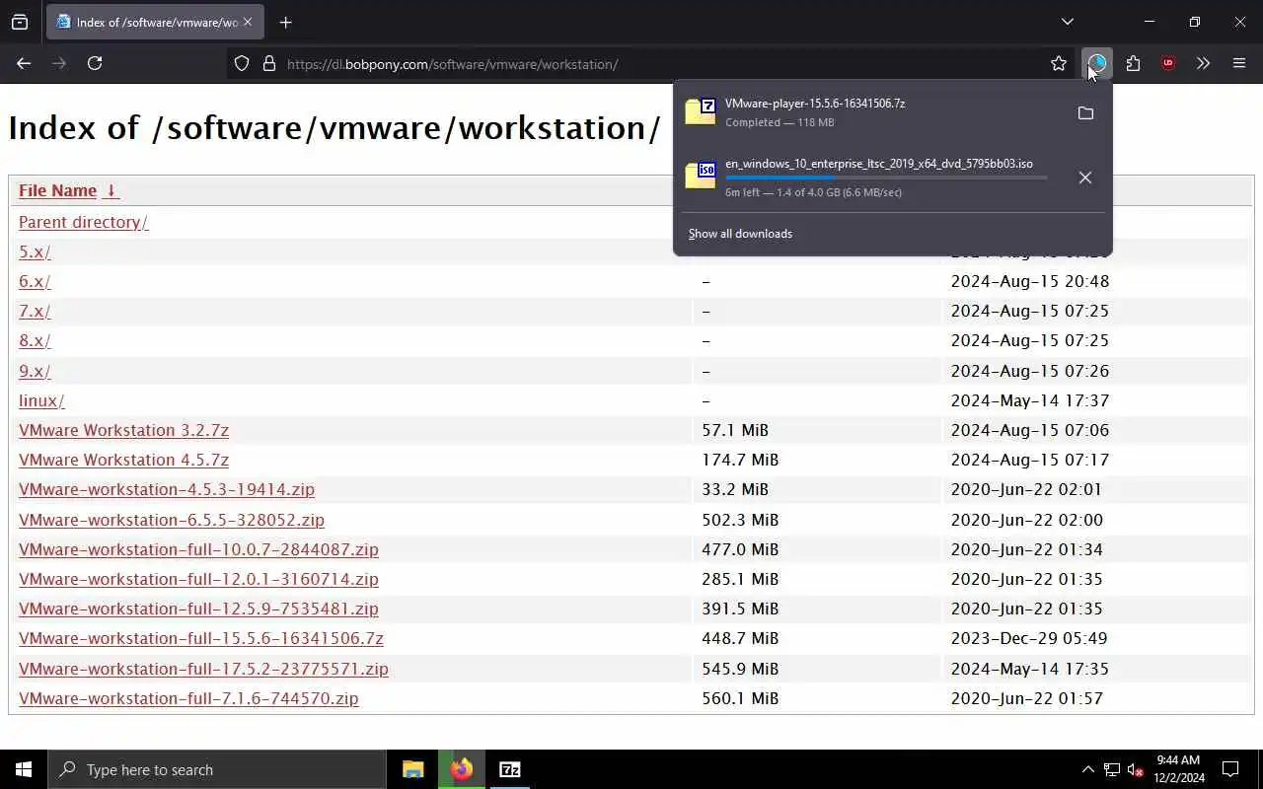Open Extensions puzzle icon
This screenshot has height=789, width=1263.
click(x=1133, y=63)
